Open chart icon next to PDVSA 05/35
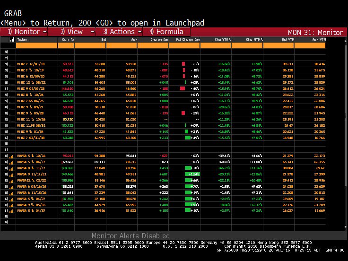This screenshot has height=261, width=348. 11,205
